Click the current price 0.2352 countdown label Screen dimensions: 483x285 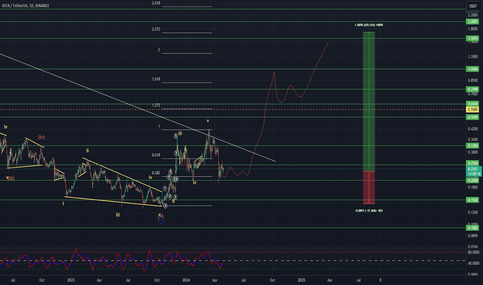[x=474, y=172]
